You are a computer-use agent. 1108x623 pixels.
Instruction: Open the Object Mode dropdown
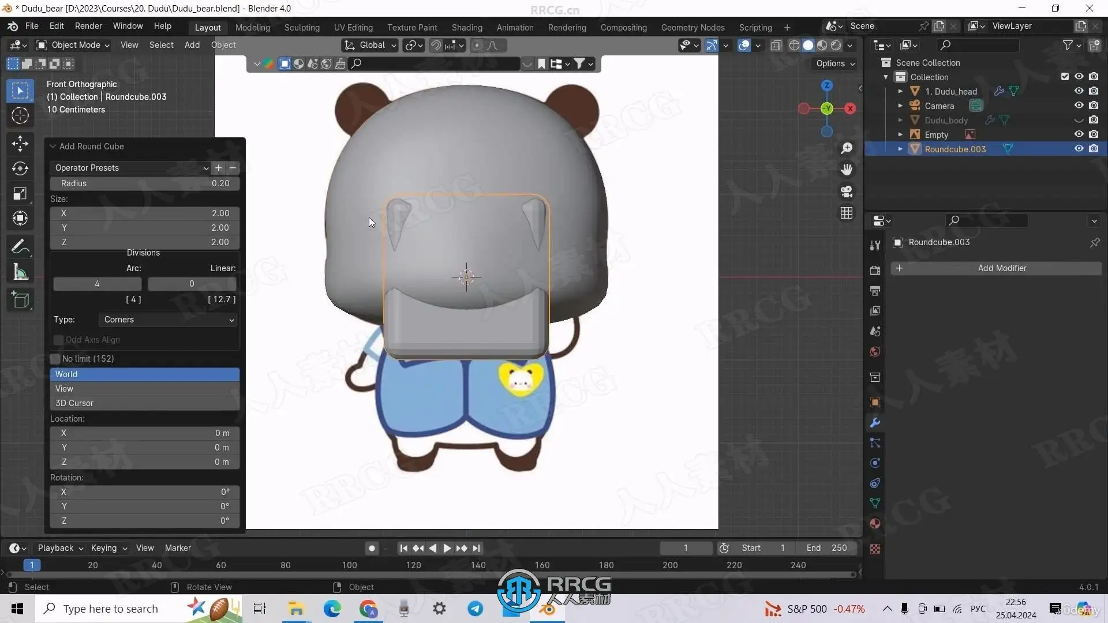tap(73, 45)
